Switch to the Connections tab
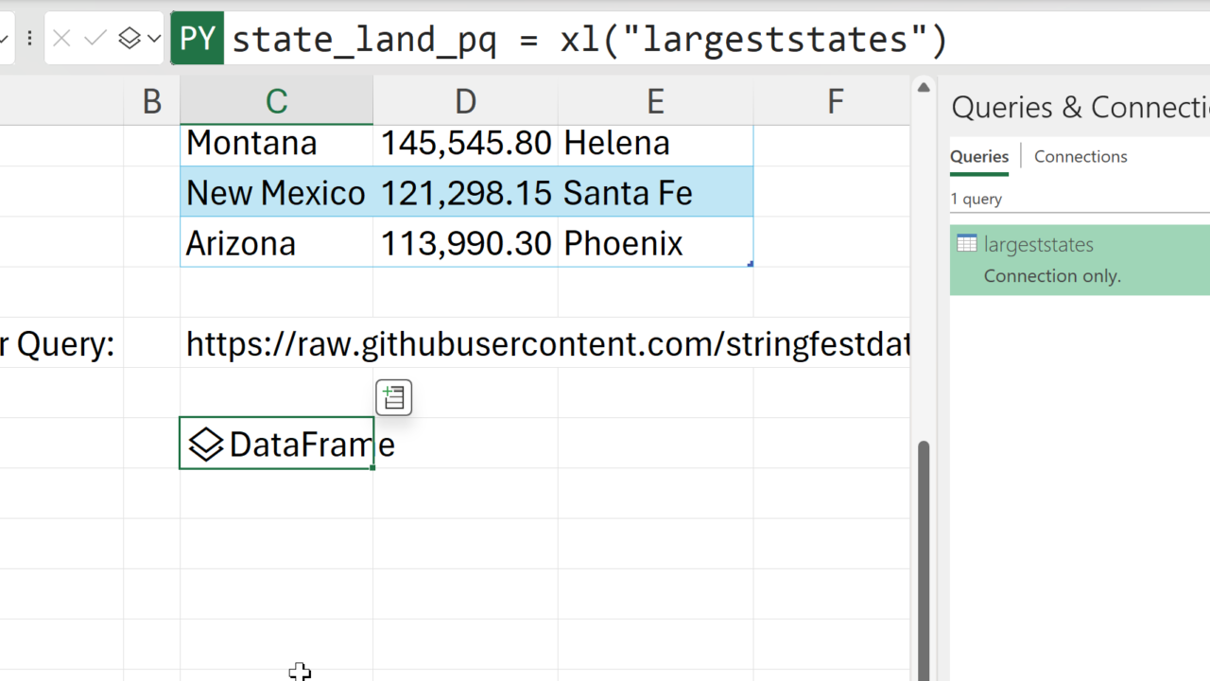Image resolution: width=1210 pixels, height=681 pixels. (1080, 157)
